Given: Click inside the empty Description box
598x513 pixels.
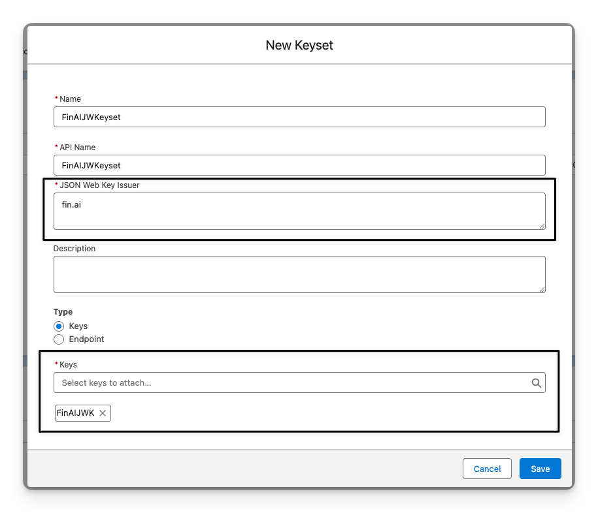Looking at the screenshot, I should pos(299,274).
